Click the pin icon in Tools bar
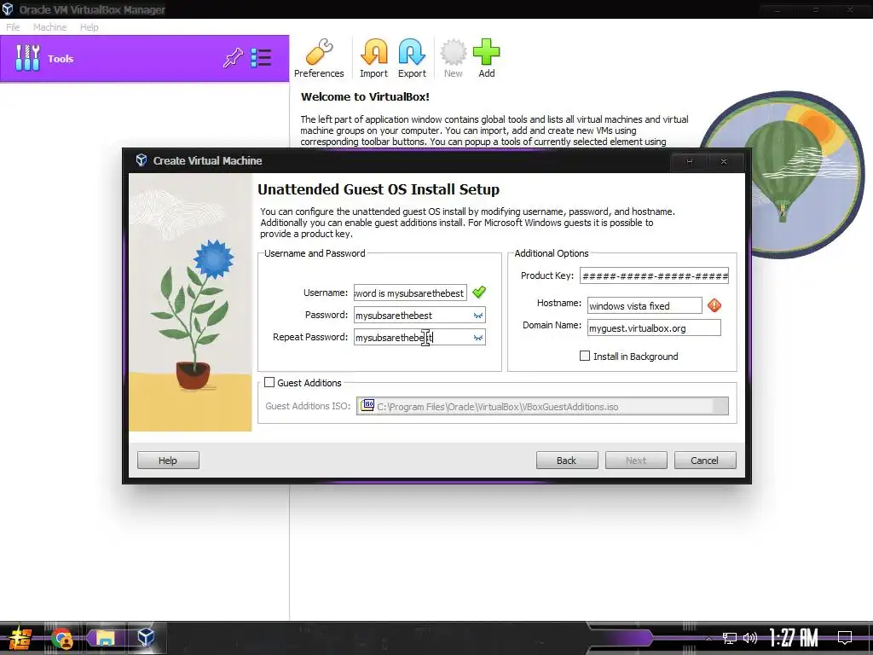The image size is (873, 655). (x=233, y=58)
